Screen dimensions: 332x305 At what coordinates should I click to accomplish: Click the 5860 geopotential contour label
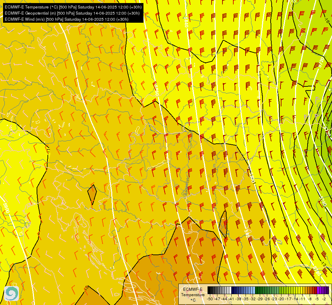pos(156,90)
